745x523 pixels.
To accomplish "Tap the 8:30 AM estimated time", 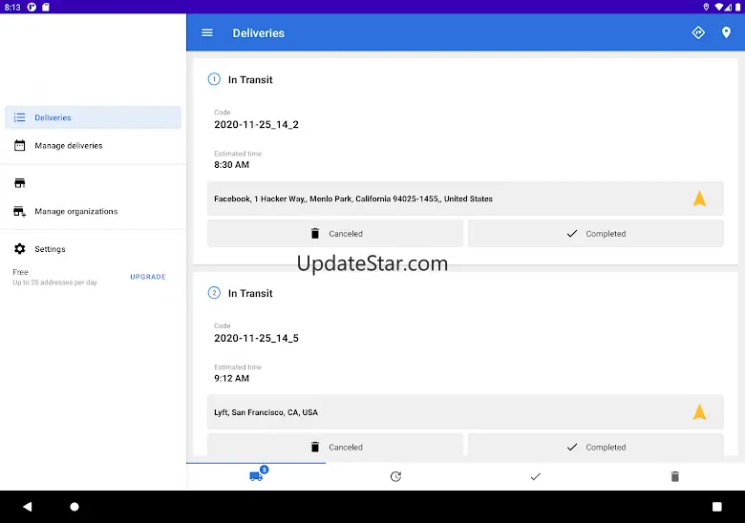I will click(231, 165).
